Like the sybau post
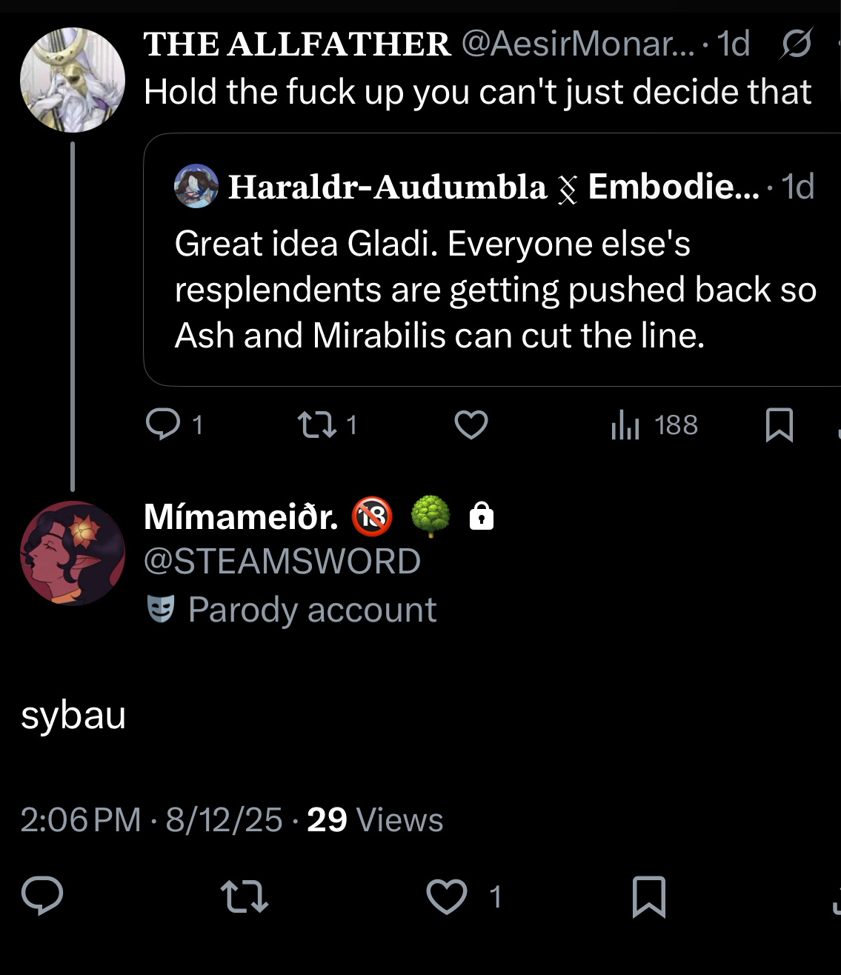 448,896
